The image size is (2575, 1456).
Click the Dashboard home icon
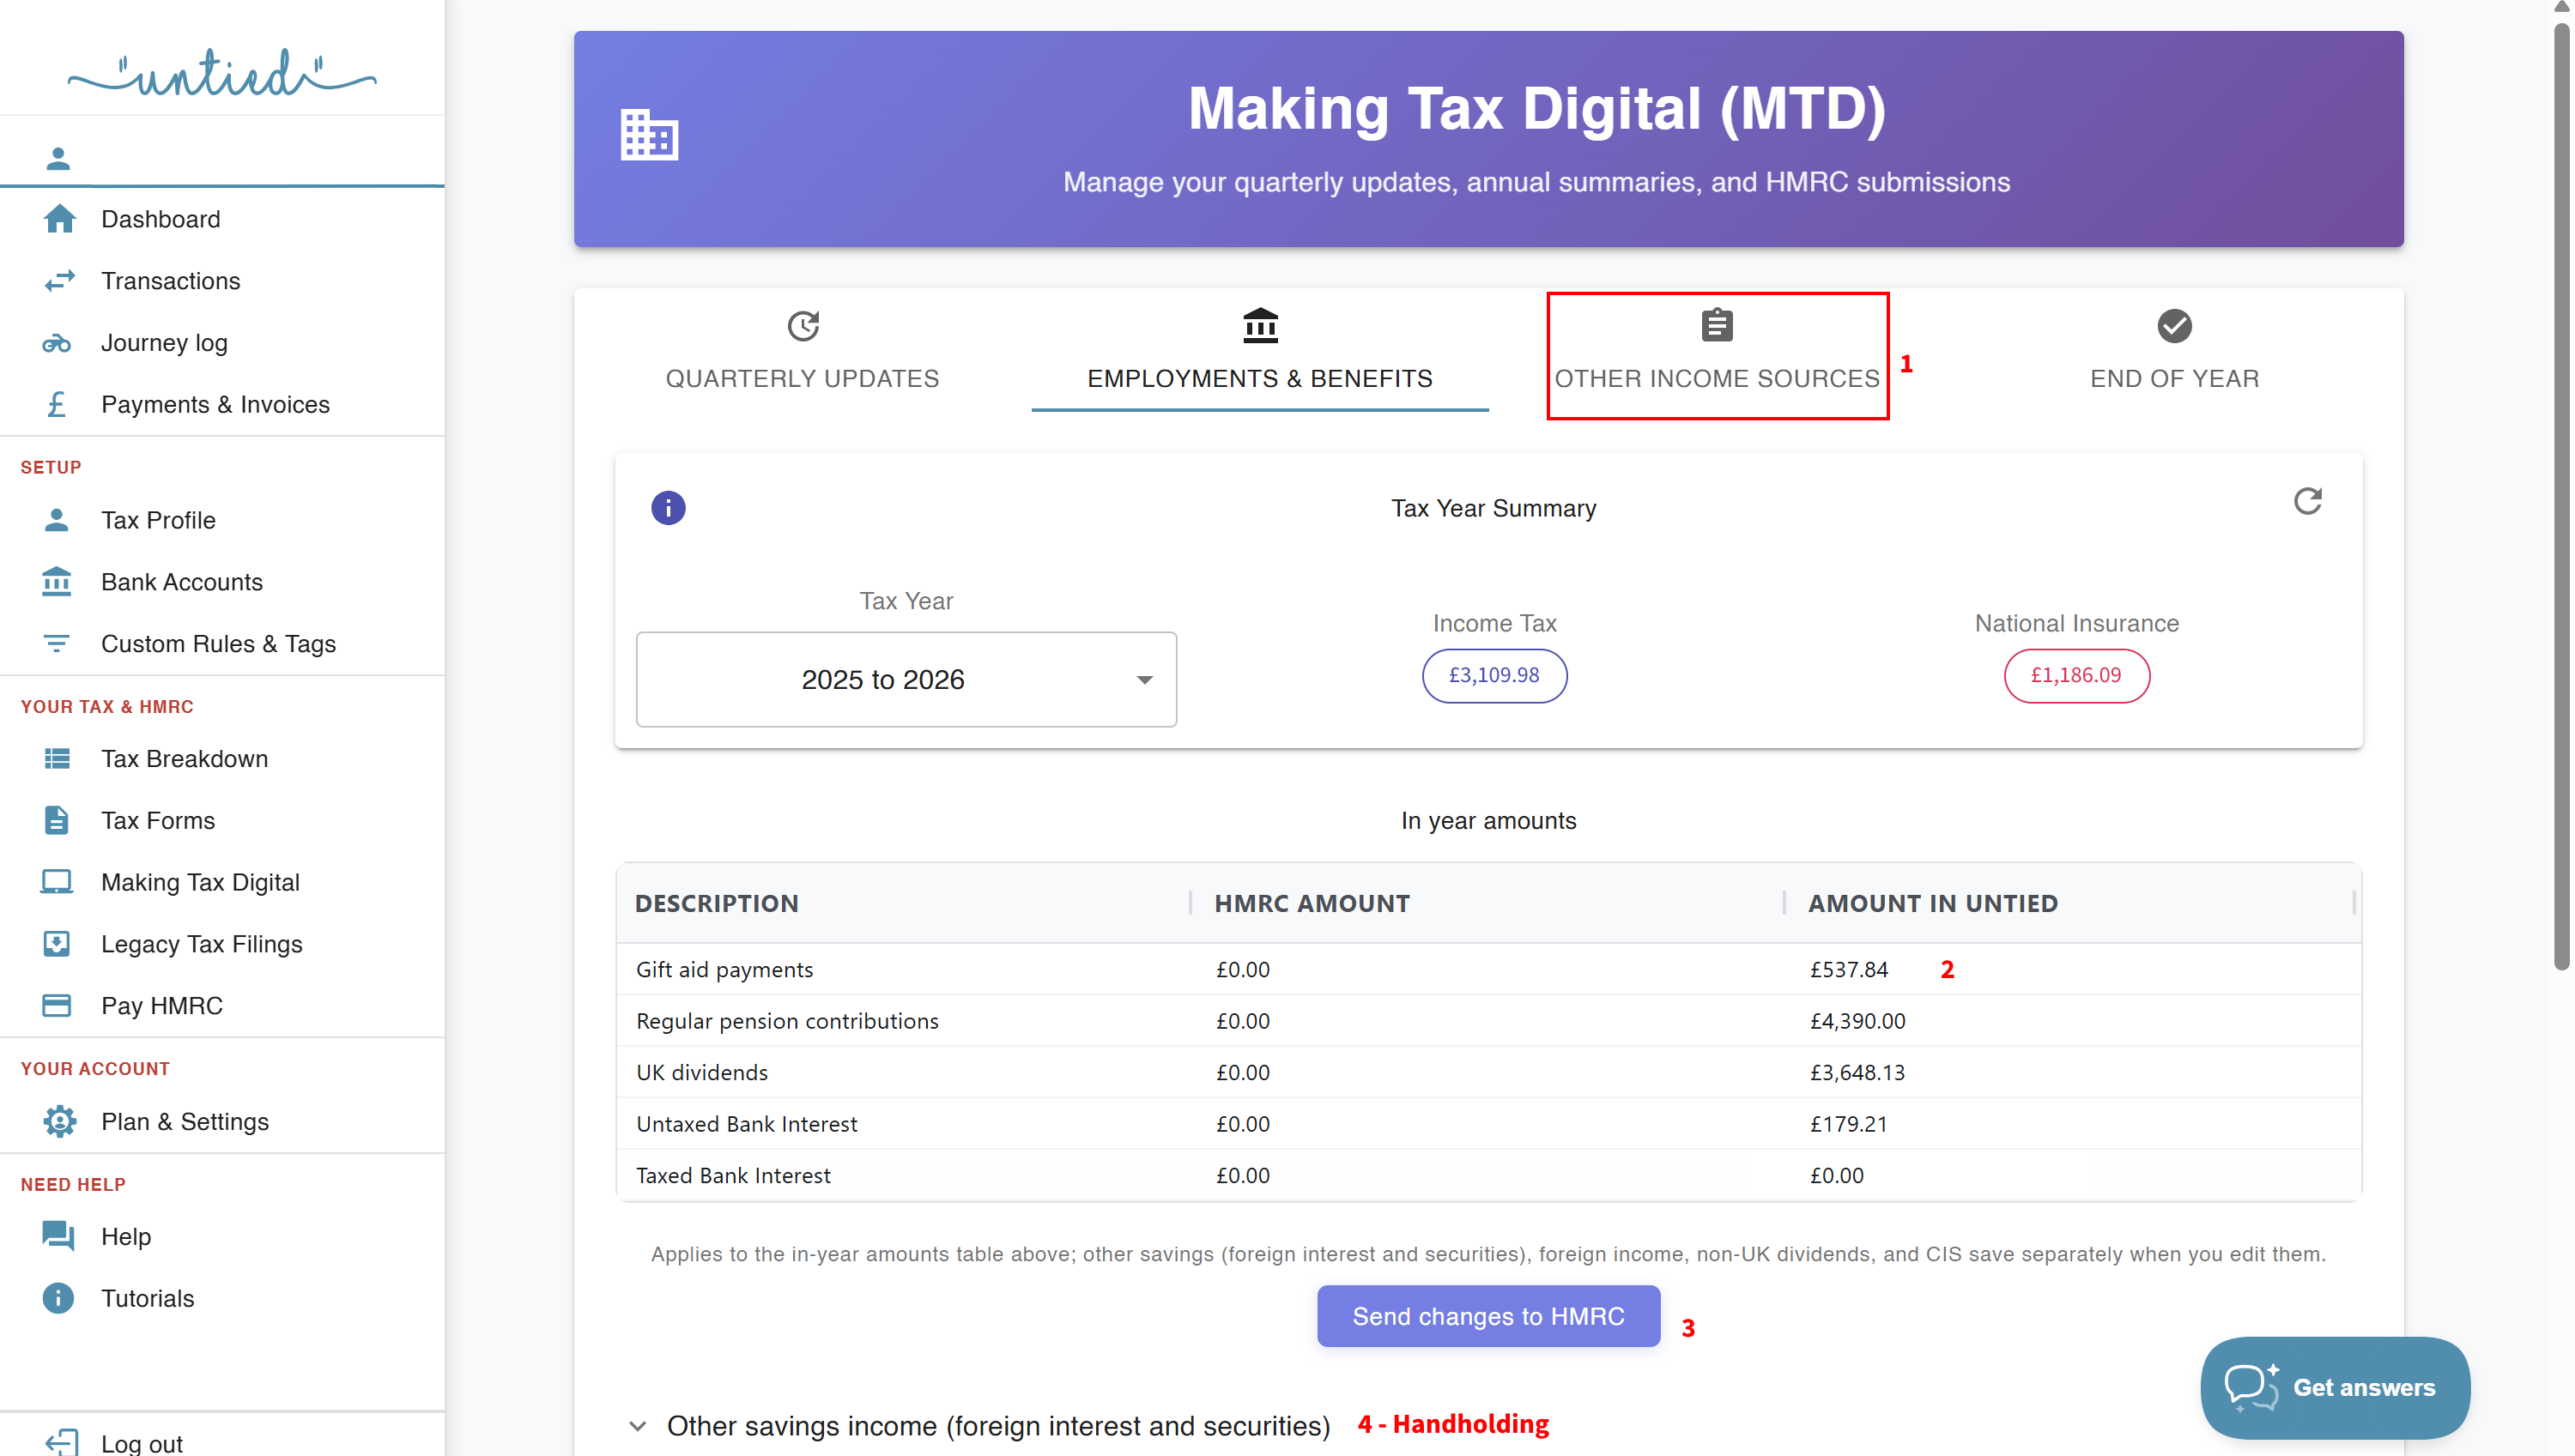(59, 219)
